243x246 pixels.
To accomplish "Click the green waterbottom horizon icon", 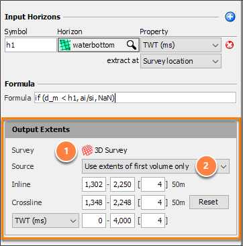I will [65, 45].
